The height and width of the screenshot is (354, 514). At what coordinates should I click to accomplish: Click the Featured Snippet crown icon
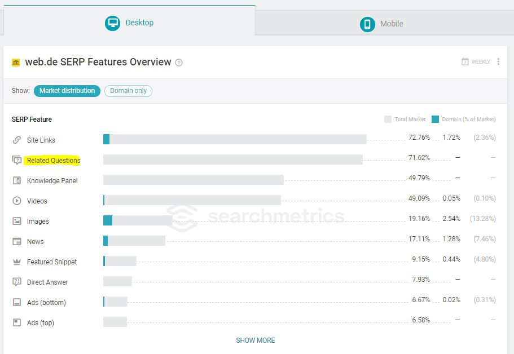tap(17, 262)
